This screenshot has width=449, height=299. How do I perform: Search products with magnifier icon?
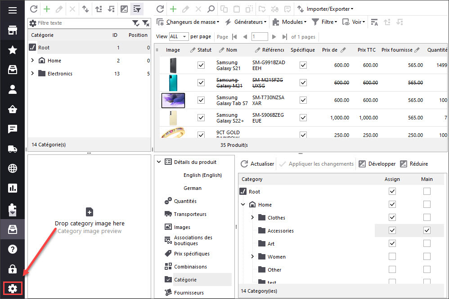[211, 9]
